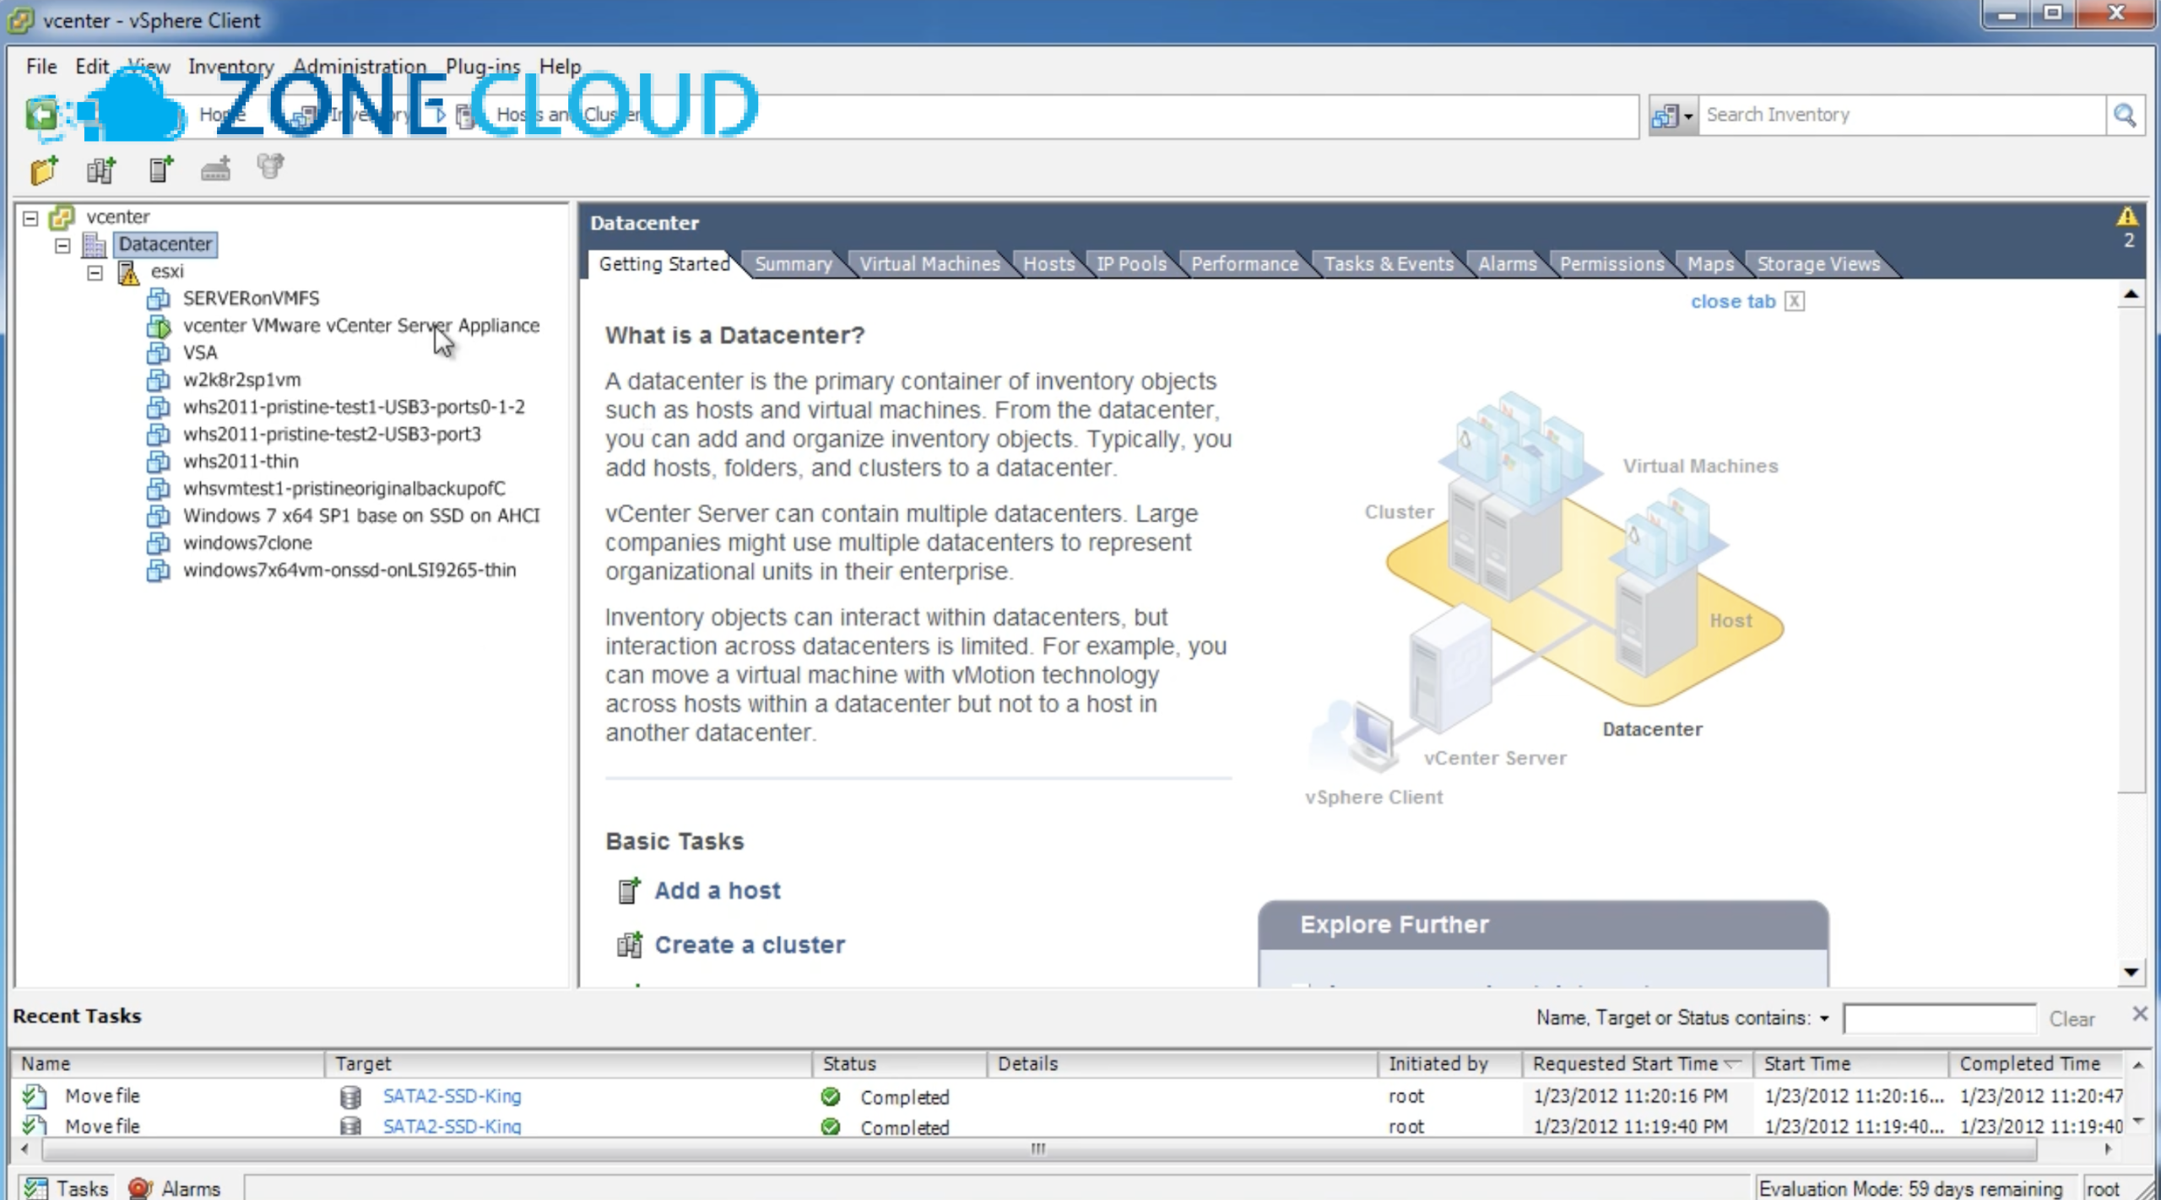Click the Add a host link
Viewport: 2161px width, 1200px height.
pyautogui.click(x=718, y=890)
